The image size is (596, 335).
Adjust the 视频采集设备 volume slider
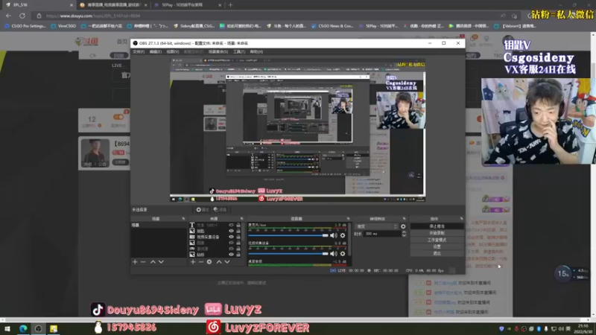(288, 254)
